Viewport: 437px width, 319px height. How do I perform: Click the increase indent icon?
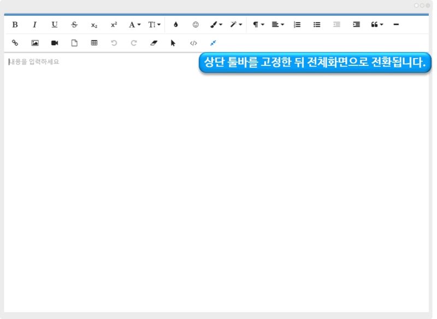coord(357,25)
